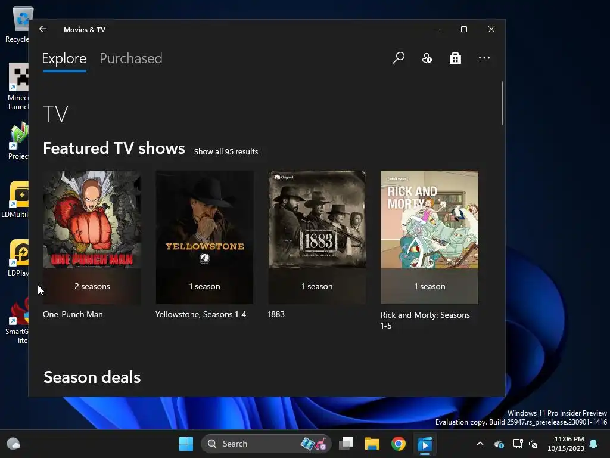The height and width of the screenshot is (458, 610).
Task: Click the 2 seasons label
Action: coord(92,286)
